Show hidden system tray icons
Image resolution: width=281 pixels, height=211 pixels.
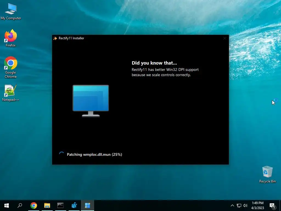pyautogui.click(x=232, y=206)
